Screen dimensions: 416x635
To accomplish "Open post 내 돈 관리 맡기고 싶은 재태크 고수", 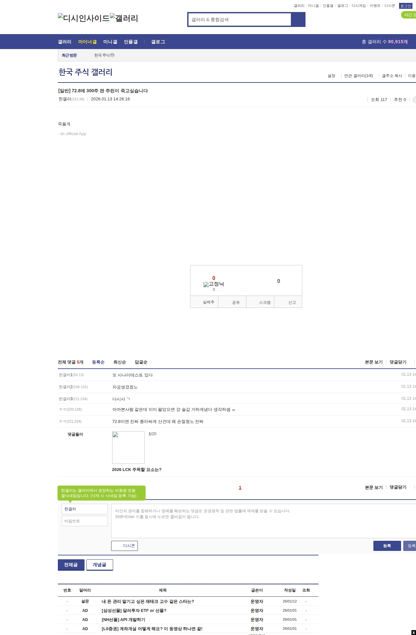I will pyautogui.click(x=148, y=602).
